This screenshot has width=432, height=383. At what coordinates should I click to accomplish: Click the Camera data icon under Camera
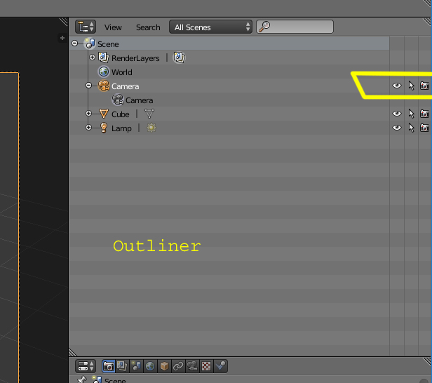[118, 100]
